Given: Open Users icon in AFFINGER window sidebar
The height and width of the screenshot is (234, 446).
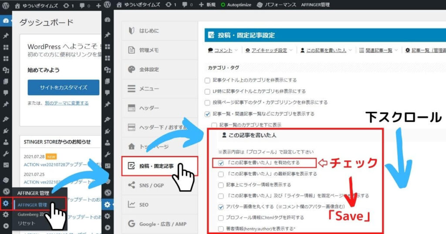Looking at the screenshot, I should coord(107,143).
